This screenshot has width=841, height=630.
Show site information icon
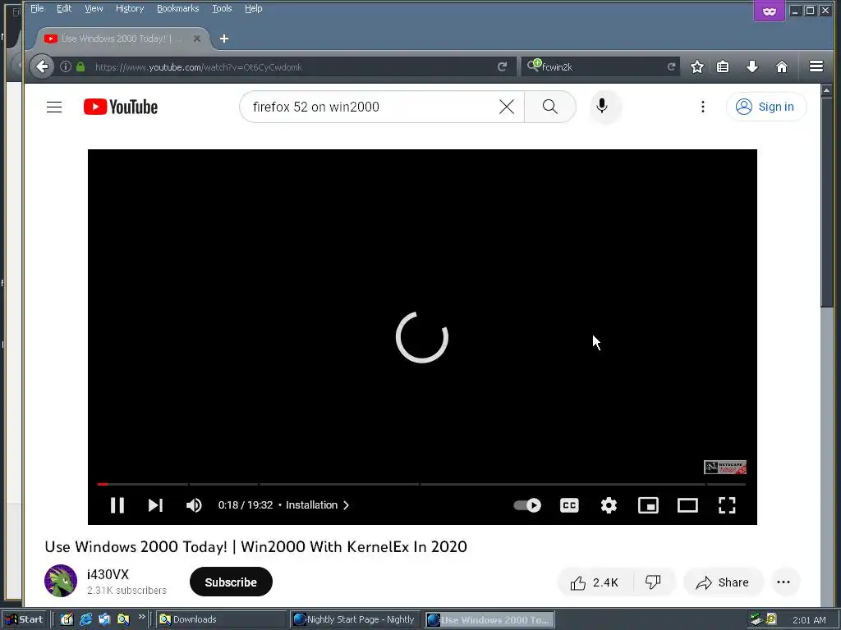[x=66, y=66]
